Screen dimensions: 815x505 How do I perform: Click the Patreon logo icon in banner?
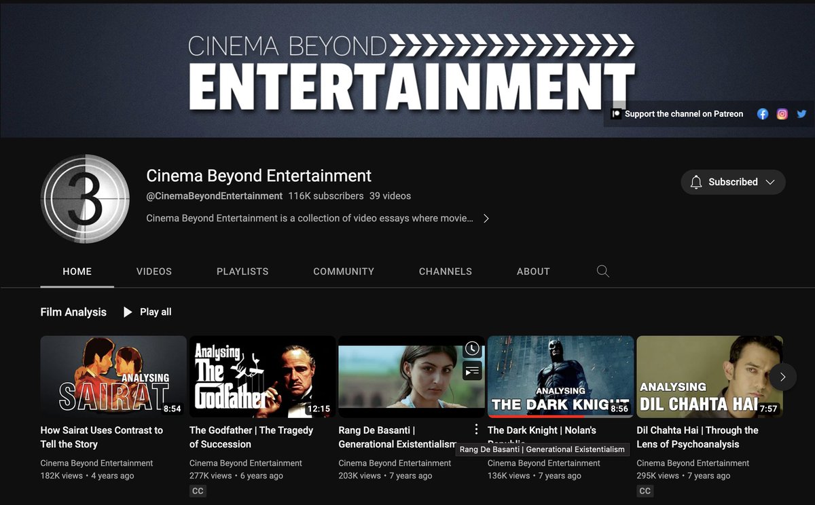point(616,114)
